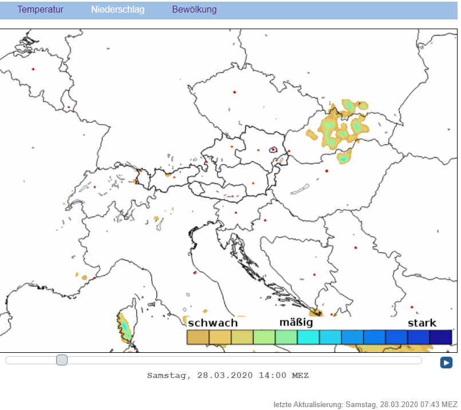Click the cyan legend swatch under 'mäßig'

point(308,337)
